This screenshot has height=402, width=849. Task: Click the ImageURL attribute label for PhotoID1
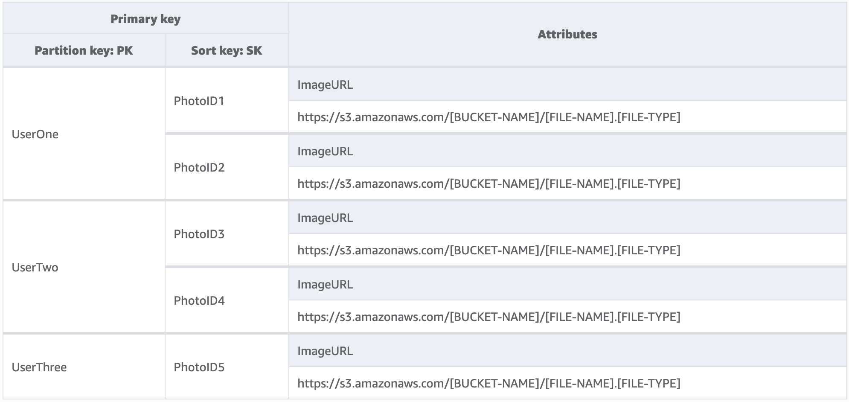[325, 85]
